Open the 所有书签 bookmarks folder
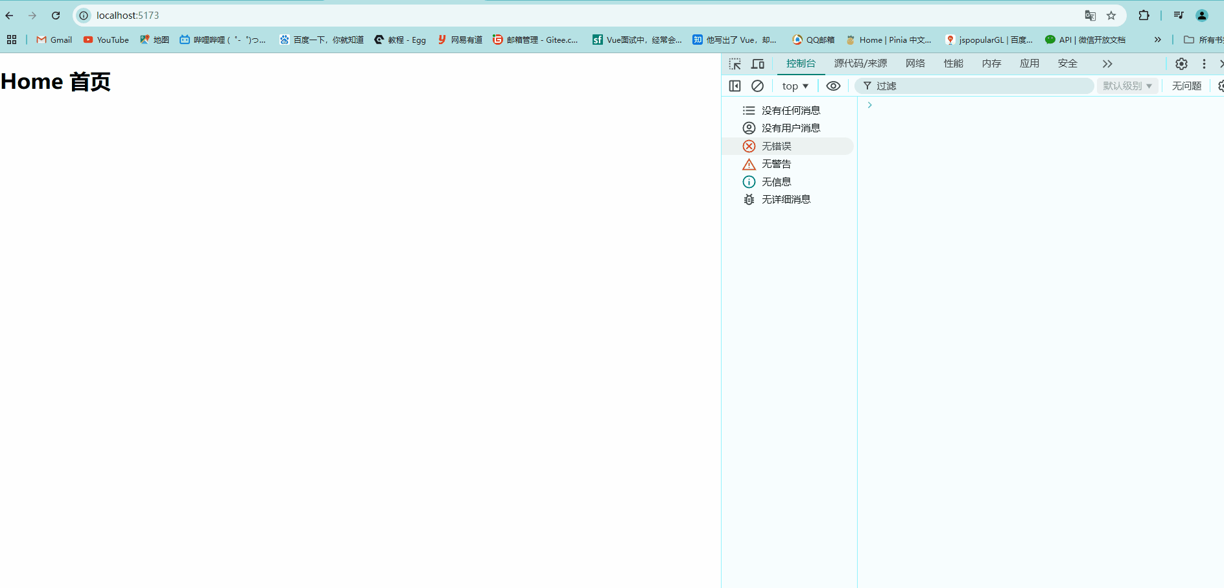The width and height of the screenshot is (1224, 588). (x=1204, y=40)
